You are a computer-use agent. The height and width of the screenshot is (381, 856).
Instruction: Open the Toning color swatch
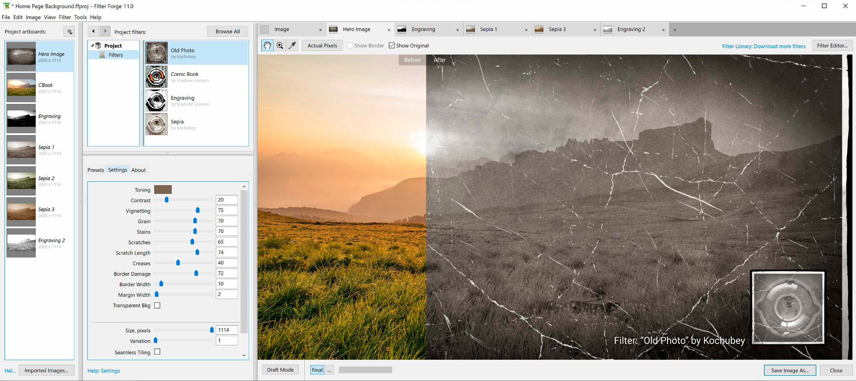pyautogui.click(x=163, y=189)
